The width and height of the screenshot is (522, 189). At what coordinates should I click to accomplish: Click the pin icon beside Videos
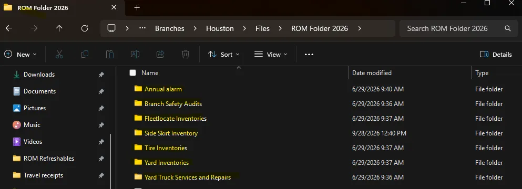(x=101, y=142)
